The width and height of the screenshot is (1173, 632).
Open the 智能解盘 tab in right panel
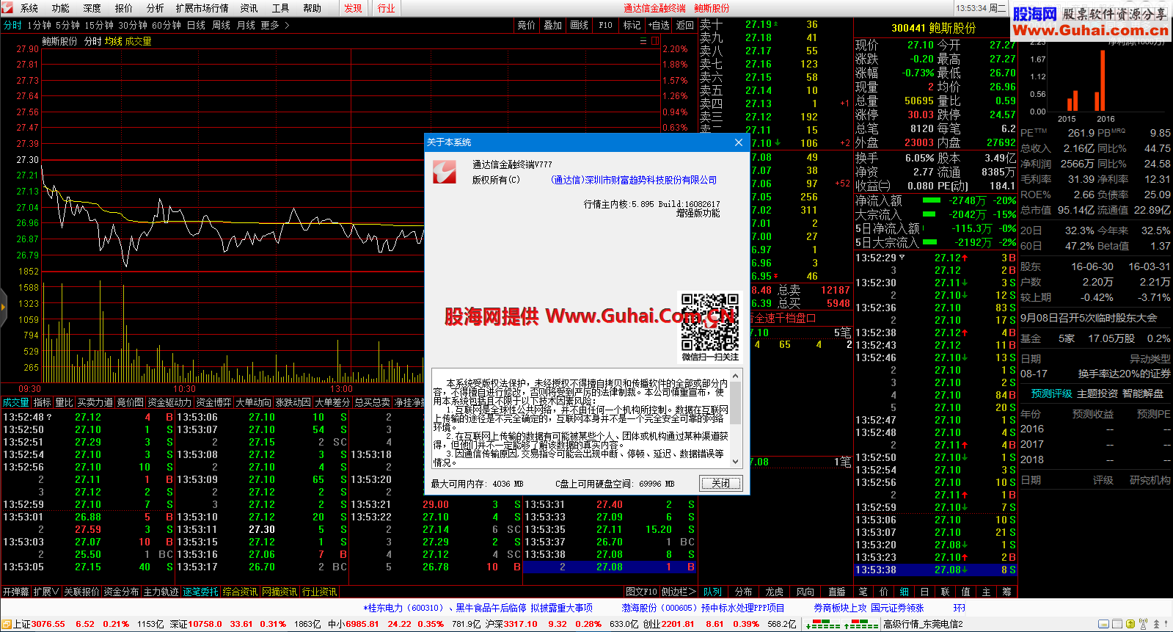[x=1142, y=394]
